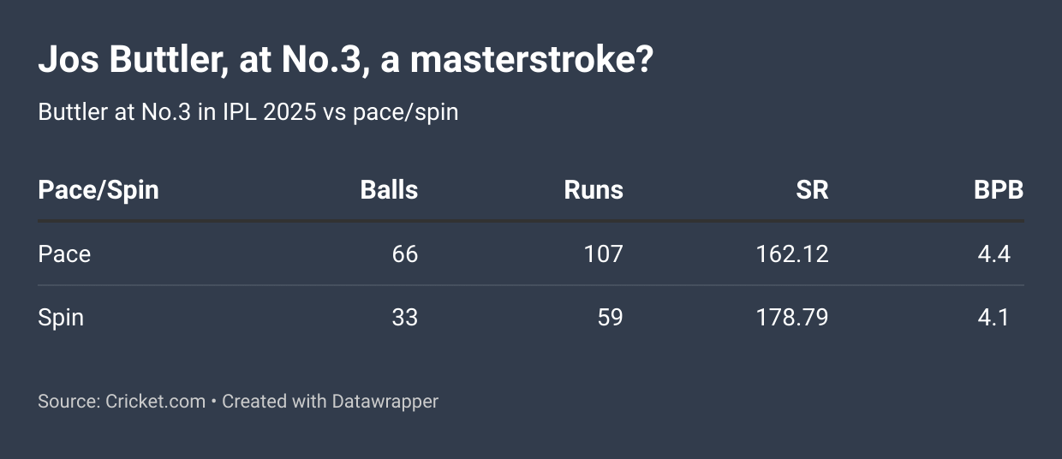Viewport: 1062px width, 459px height.
Task: Click the Source: Cricket.com credit
Action: click(122, 401)
